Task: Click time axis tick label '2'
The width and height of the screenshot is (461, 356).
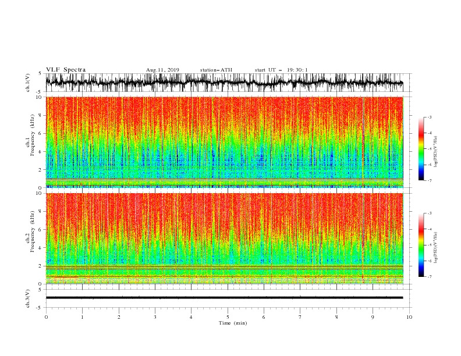Action: click(119, 317)
